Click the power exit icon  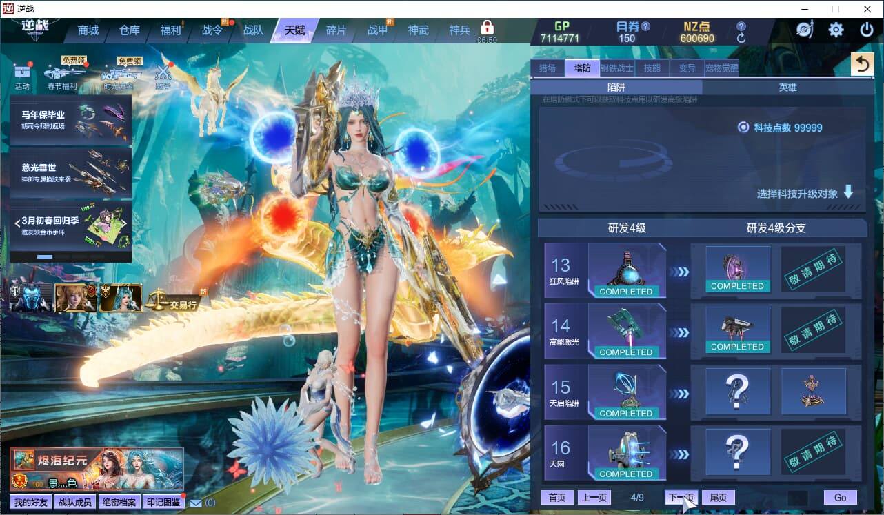tap(867, 30)
